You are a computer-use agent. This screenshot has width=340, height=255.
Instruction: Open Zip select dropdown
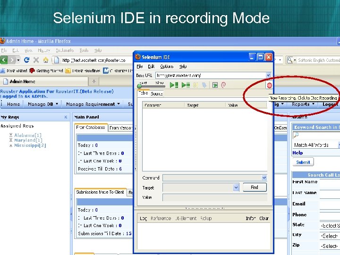click(x=330, y=246)
